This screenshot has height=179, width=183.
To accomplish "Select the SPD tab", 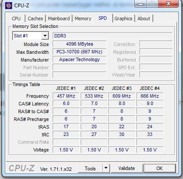I will click(x=103, y=18).
